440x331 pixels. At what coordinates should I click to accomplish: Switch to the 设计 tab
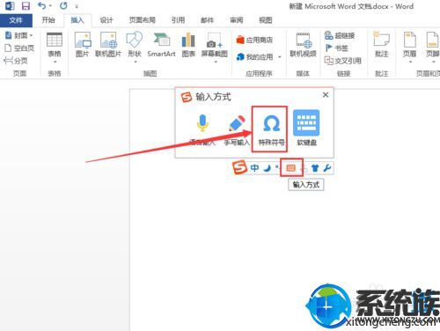tap(106, 20)
